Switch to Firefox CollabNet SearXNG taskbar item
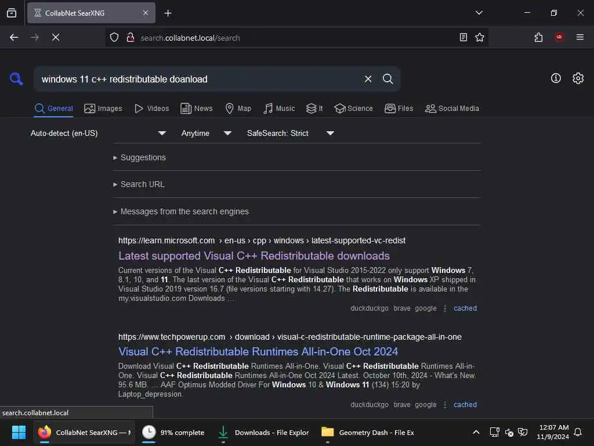The image size is (594, 446). pyautogui.click(x=85, y=432)
